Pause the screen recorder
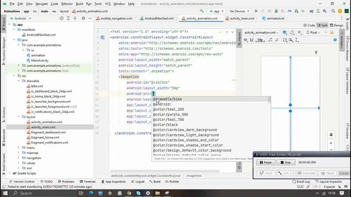 (265, 163)
